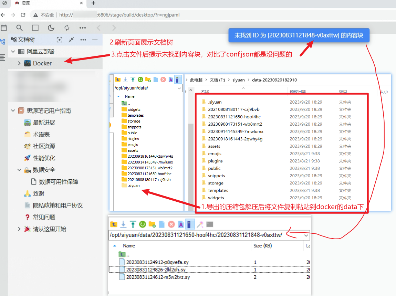Image resolution: width=396 pixels, height=296 pixels.
Task: Click siyuan in Explorer breadcrumb
Action: tap(238, 80)
